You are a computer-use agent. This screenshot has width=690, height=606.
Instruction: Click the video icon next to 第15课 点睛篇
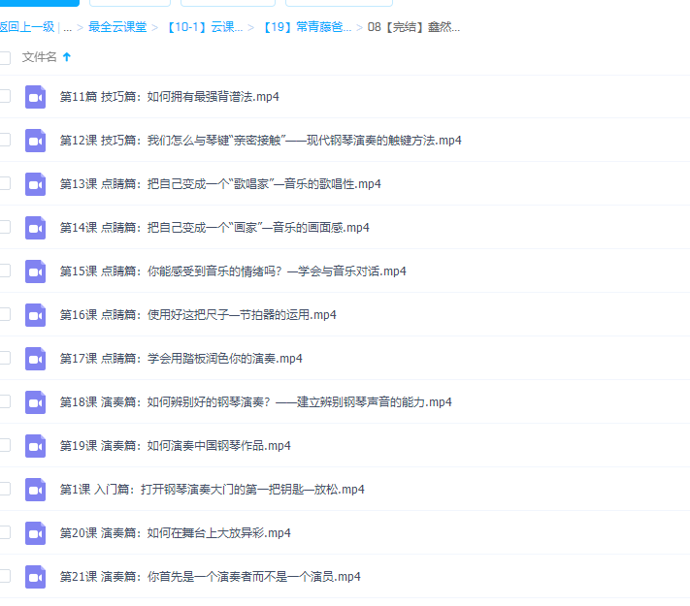click(x=36, y=271)
